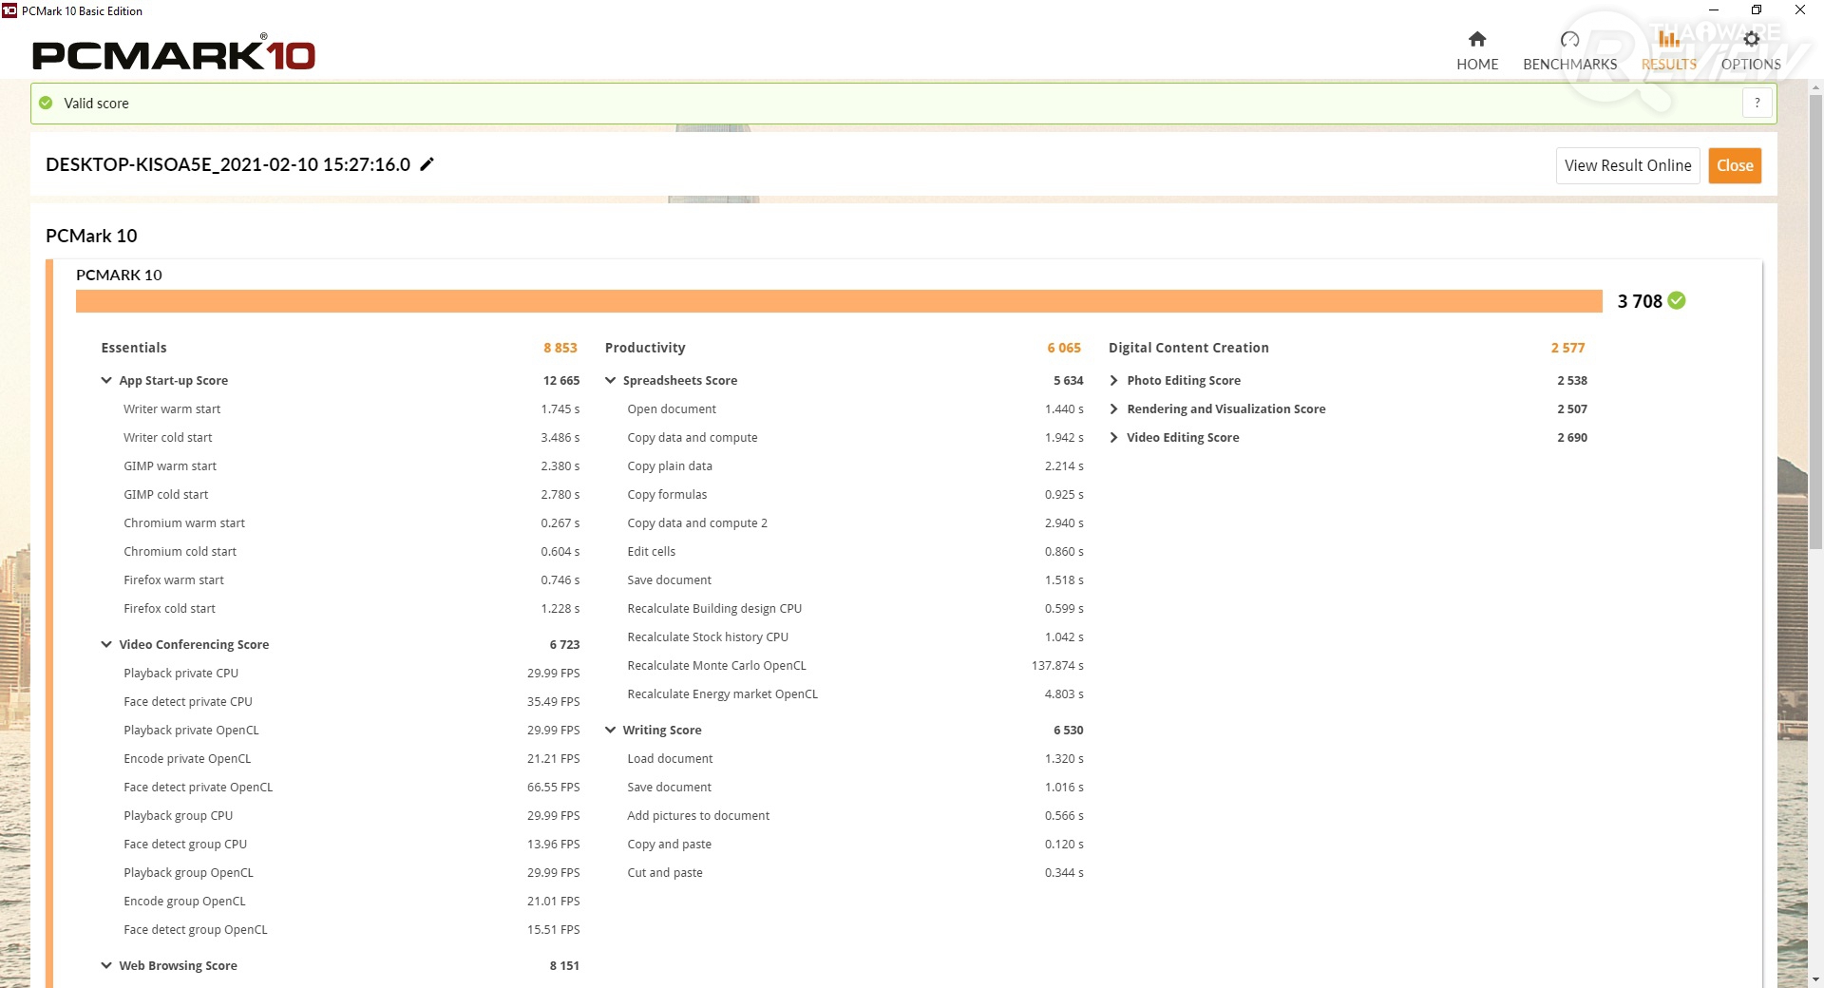Expand the Video Editing Score section
The height and width of the screenshot is (988, 1824).
[1113, 437]
